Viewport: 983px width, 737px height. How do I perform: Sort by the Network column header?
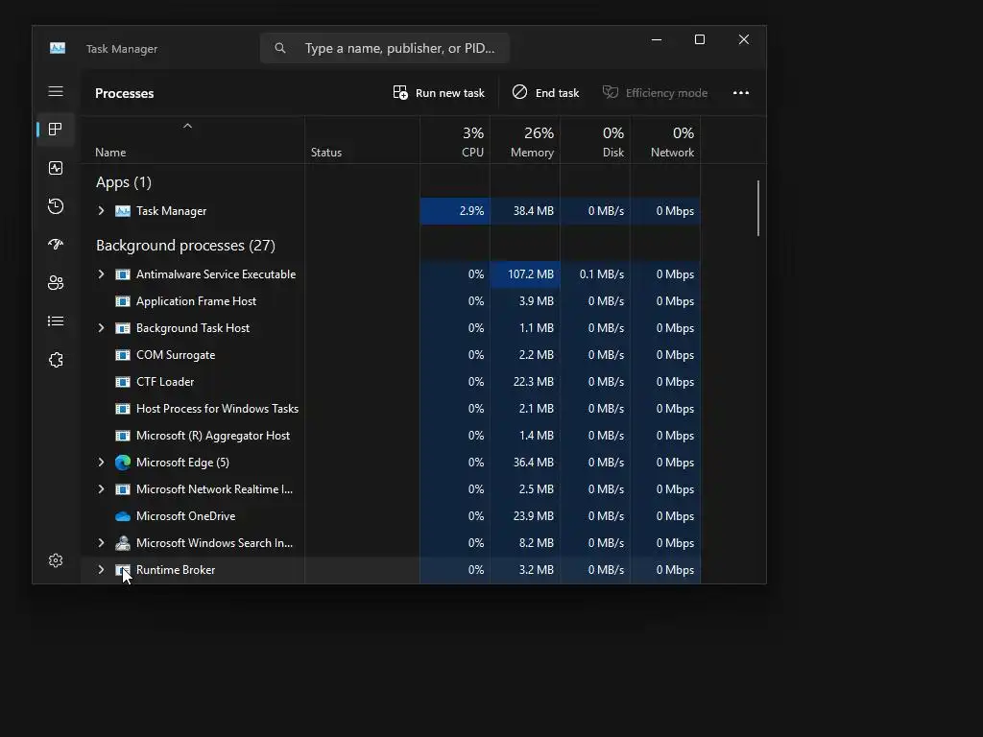coord(666,140)
